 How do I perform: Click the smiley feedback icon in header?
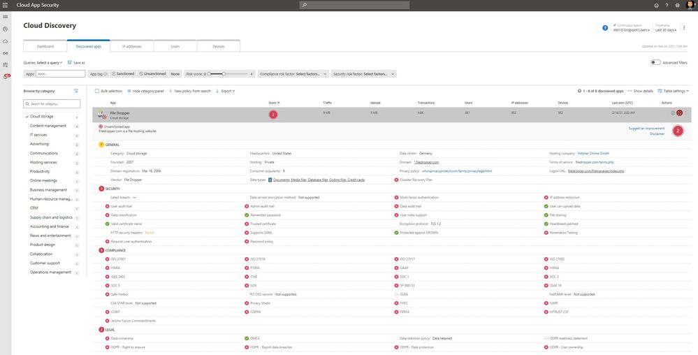tap(656, 6)
